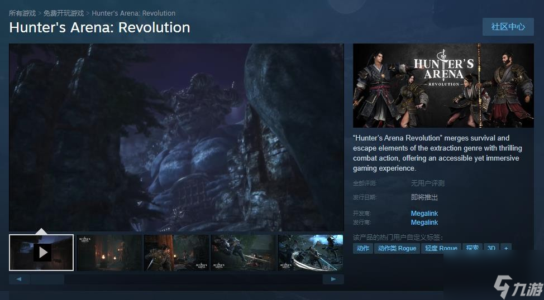Open the 社区中心 community hub button
Image resolution: width=544 pixels, height=300 pixels.
pyautogui.click(x=508, y=27)
